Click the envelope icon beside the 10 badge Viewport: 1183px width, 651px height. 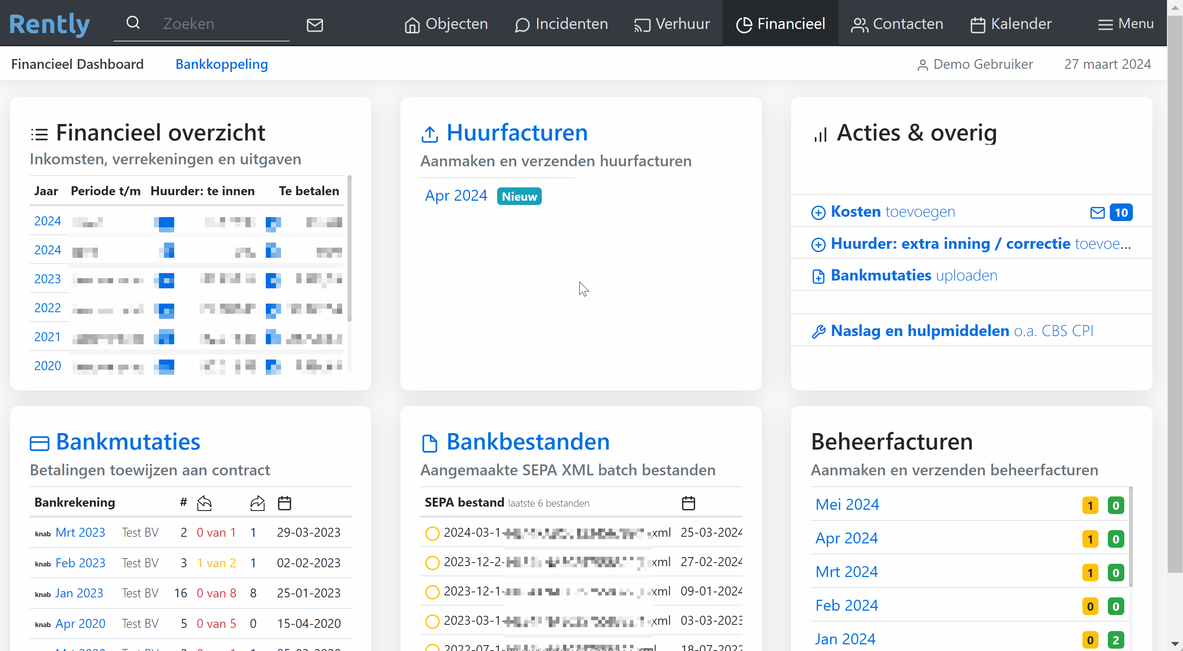[x=1097, y=212]
